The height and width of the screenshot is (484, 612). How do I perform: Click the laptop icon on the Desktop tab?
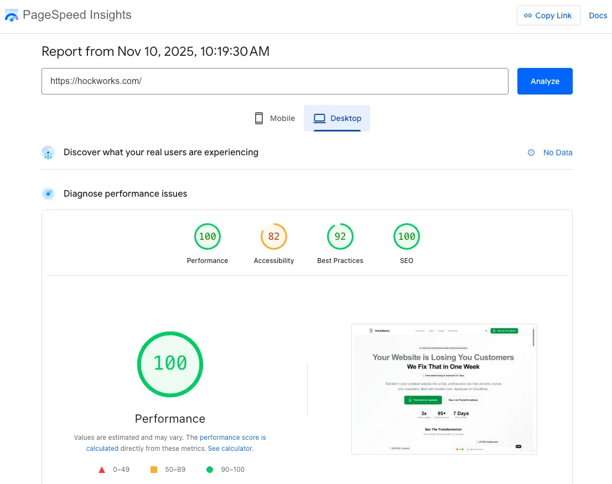click(319, 118)
